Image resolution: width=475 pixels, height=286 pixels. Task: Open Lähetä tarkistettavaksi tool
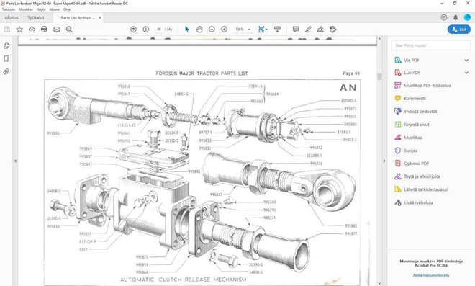[x=425, y=189]
